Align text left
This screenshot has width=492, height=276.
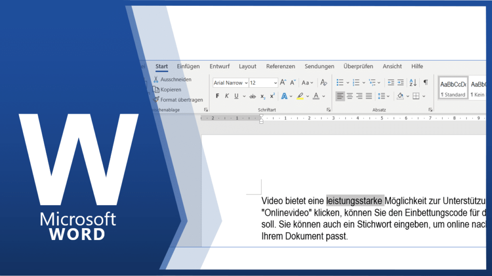pos(340,96)
